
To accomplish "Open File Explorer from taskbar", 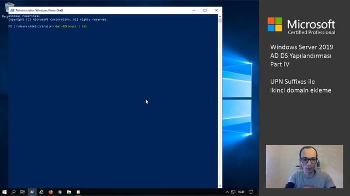I will pos(69,192).
